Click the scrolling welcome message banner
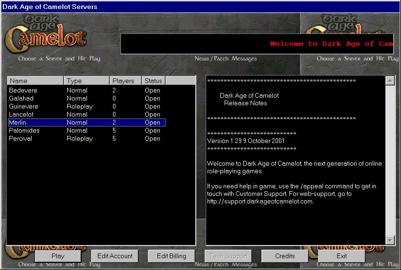 257,44
